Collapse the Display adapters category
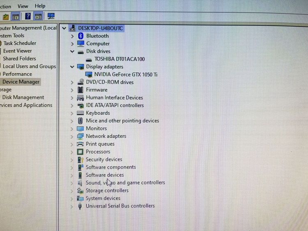 (72, 67)
